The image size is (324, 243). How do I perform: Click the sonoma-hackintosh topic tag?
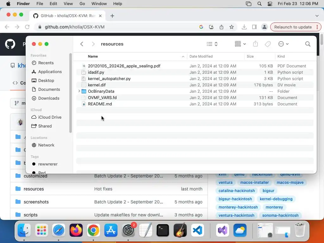point(280,215)
